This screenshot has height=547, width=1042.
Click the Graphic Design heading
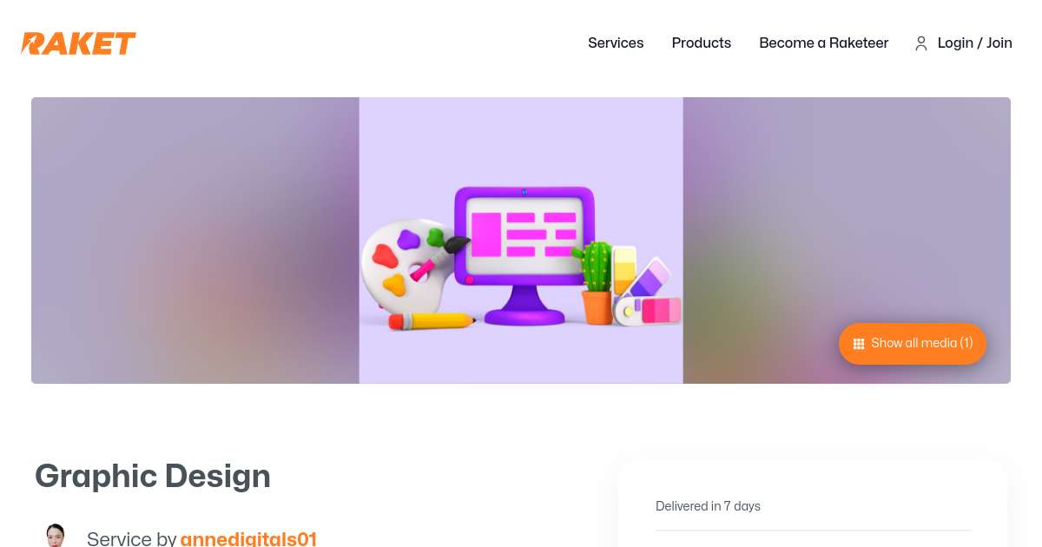pos(153,476)
